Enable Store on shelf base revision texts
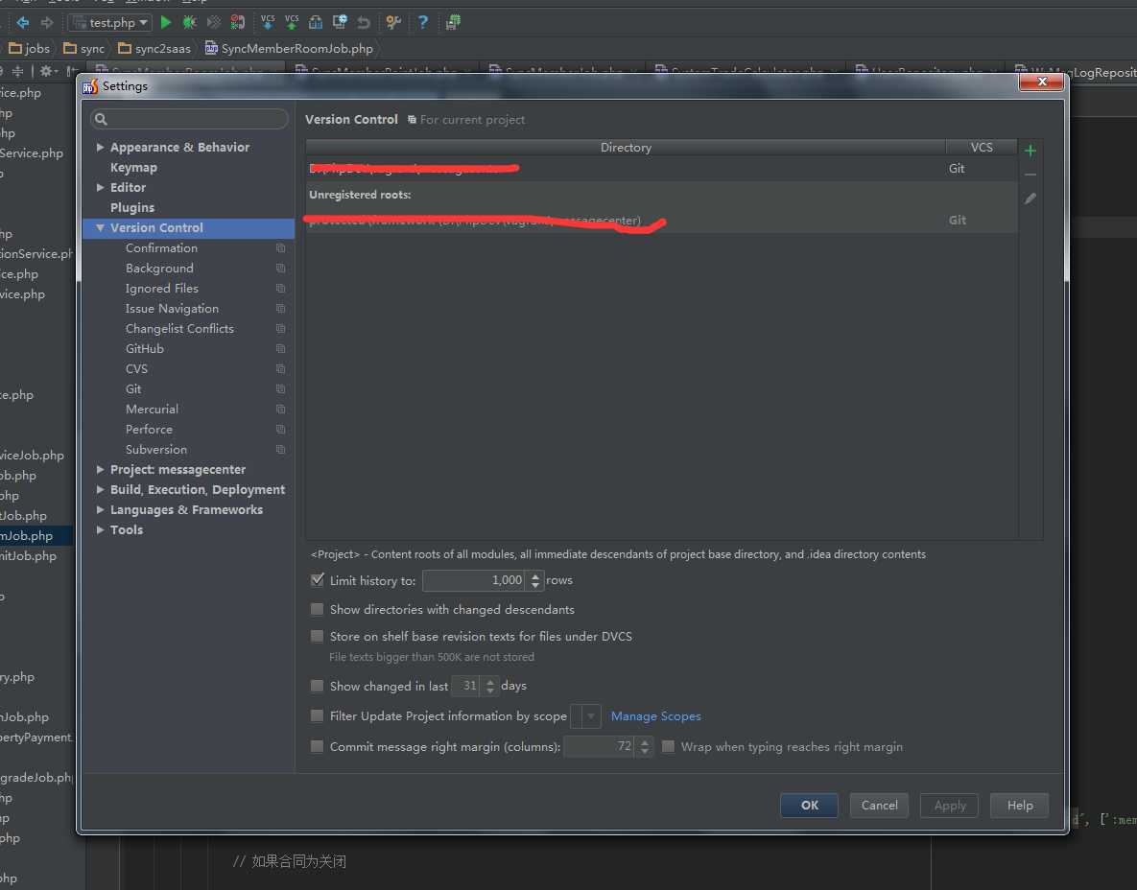This screenshot has width=1137, height=890. 317,637
